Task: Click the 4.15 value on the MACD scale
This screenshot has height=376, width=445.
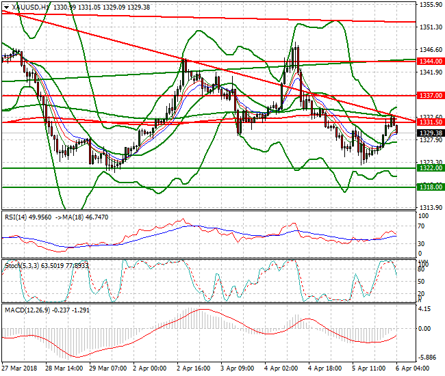Action: point(424,309)
